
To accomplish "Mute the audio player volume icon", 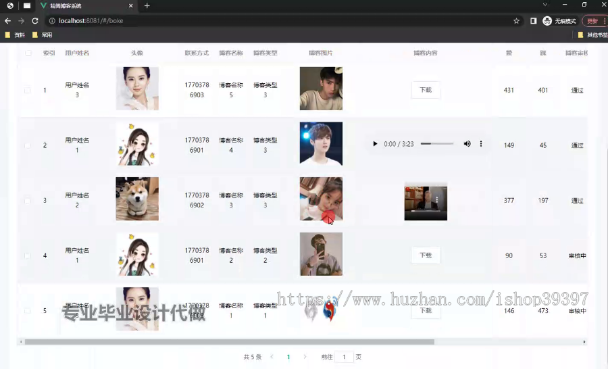I will tap(467, 144).
